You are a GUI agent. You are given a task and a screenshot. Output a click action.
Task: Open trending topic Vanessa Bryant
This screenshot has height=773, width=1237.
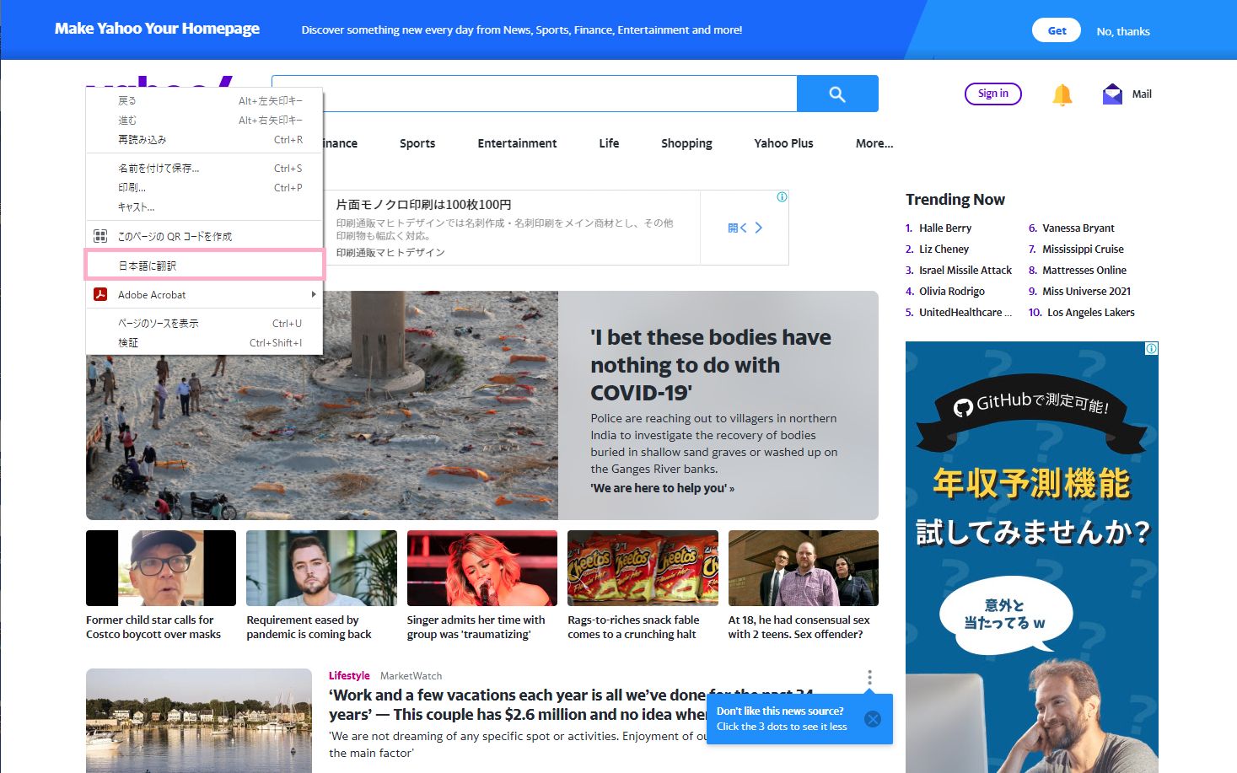[1078, 228]
